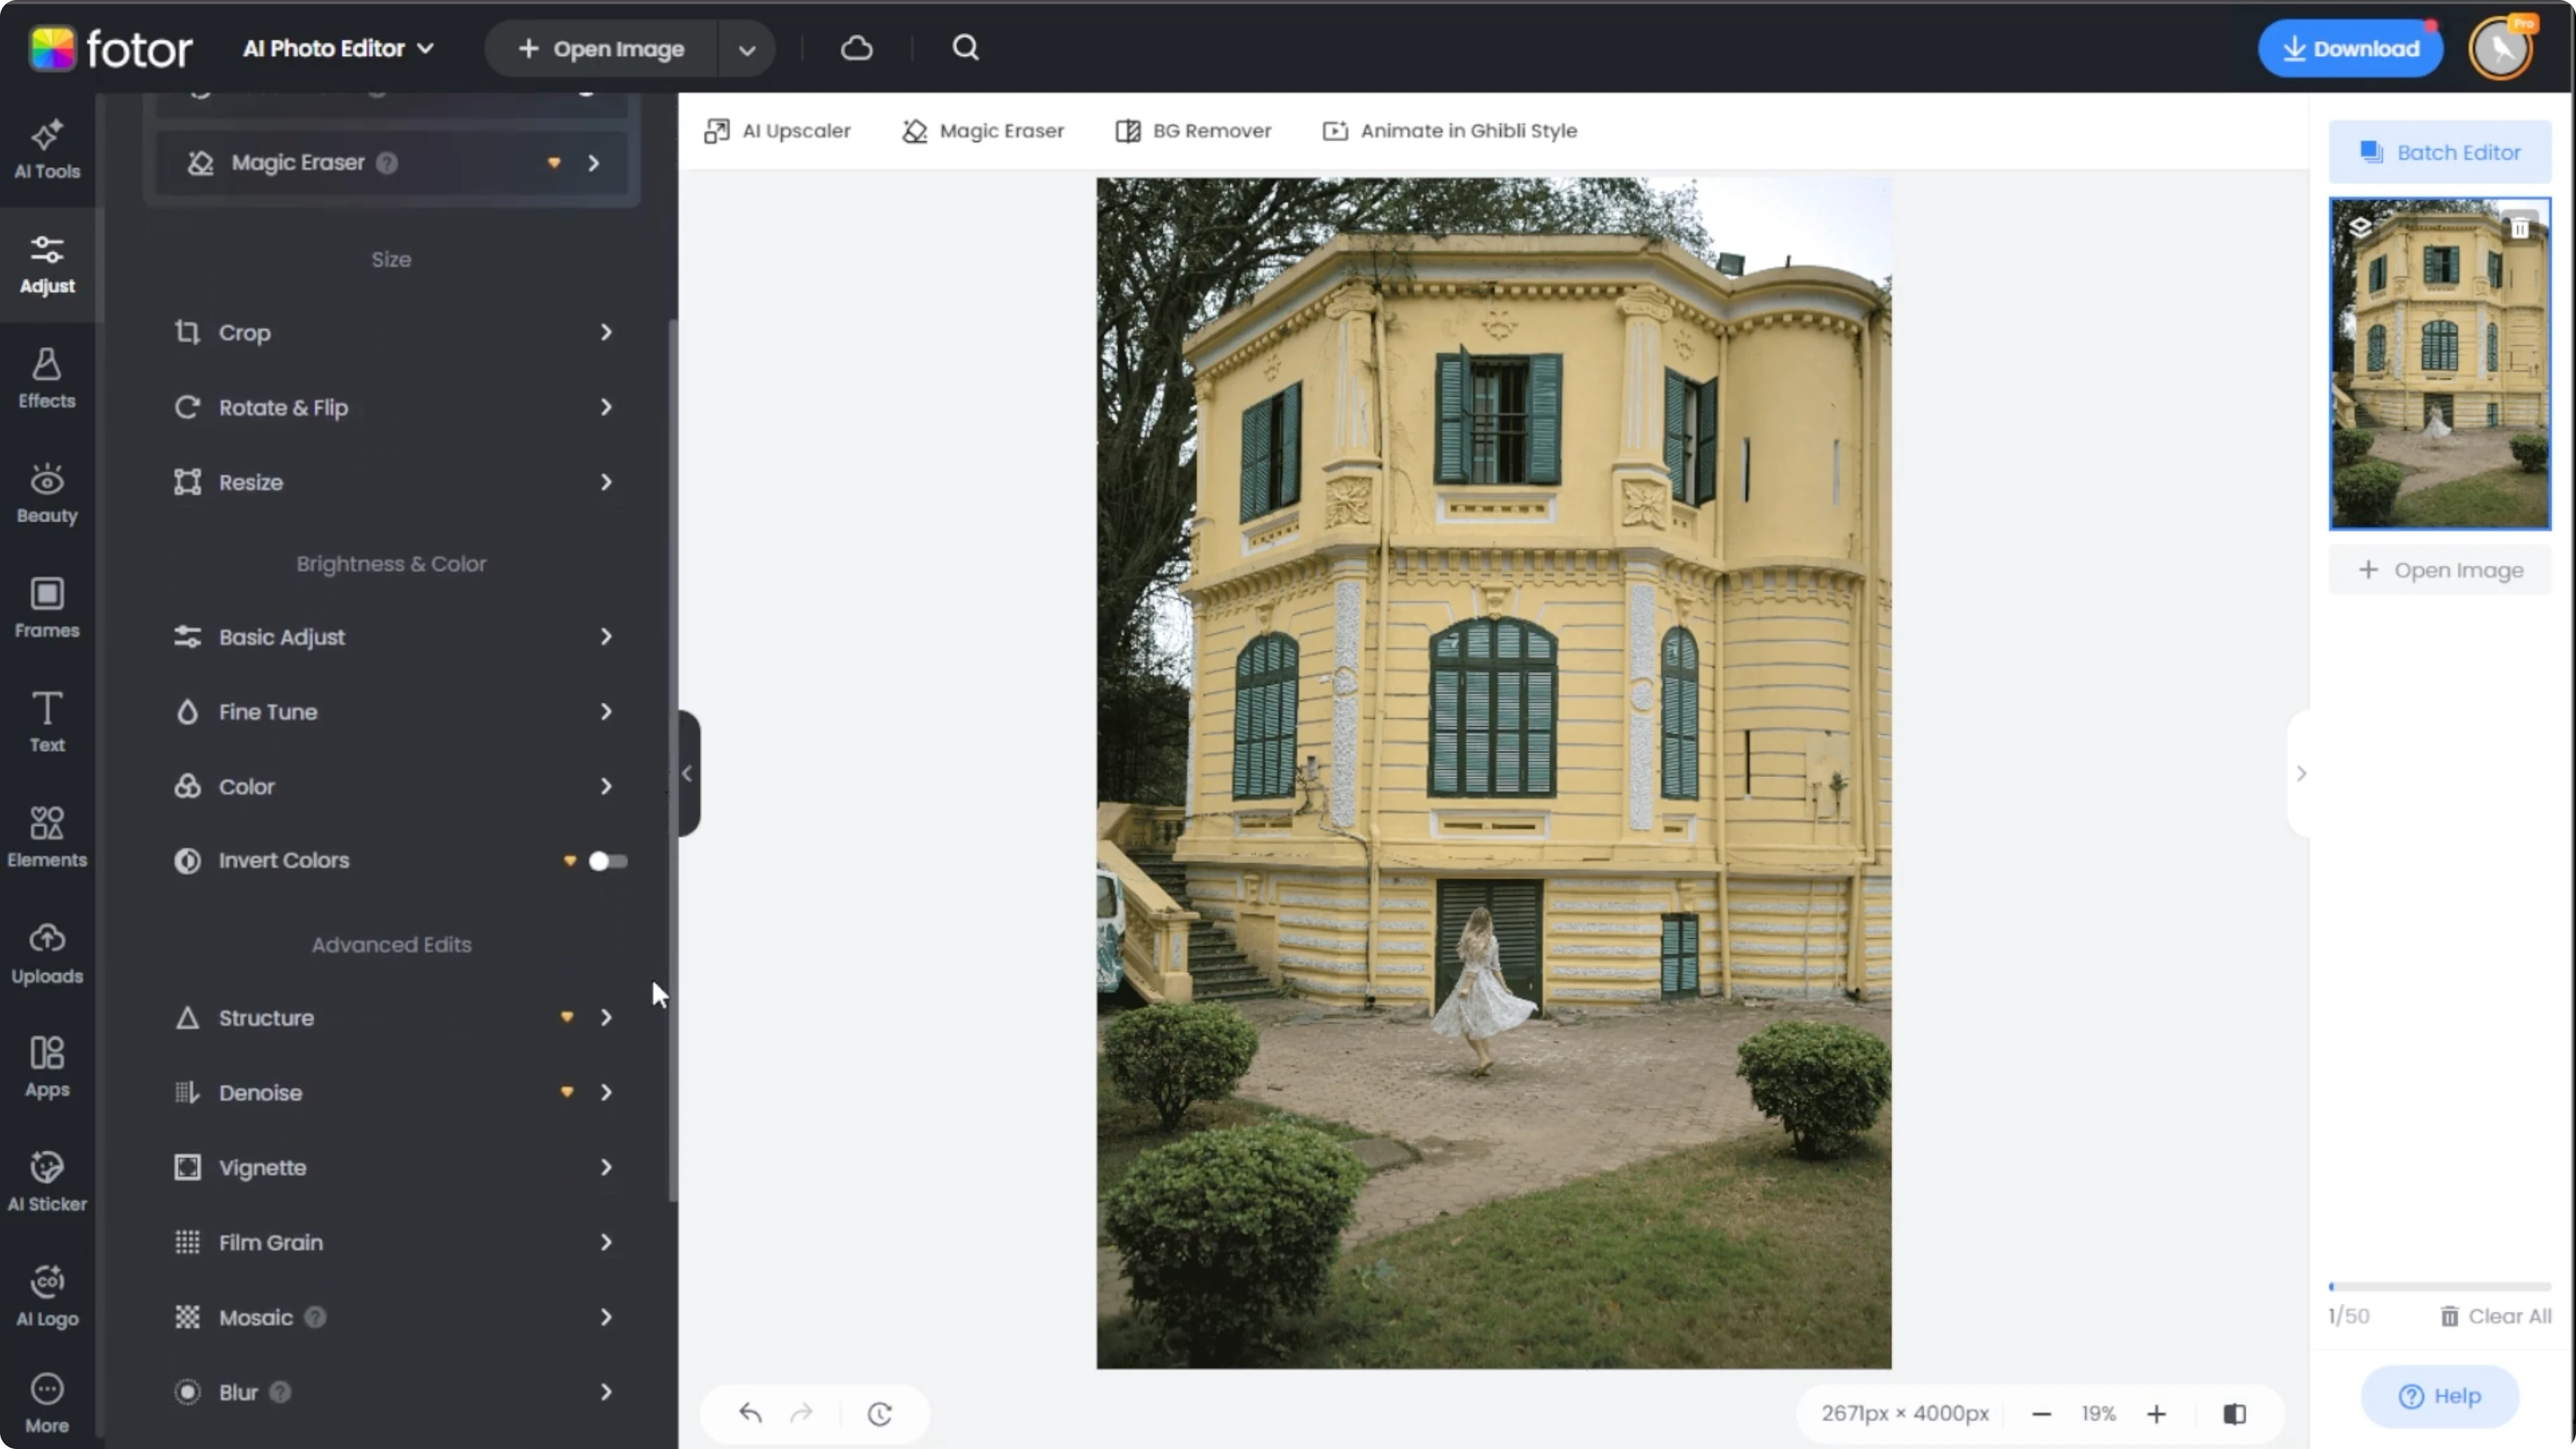Open the edit history clock icon
This screenshot has height=1449, width=2576.
pos(880,1413)
